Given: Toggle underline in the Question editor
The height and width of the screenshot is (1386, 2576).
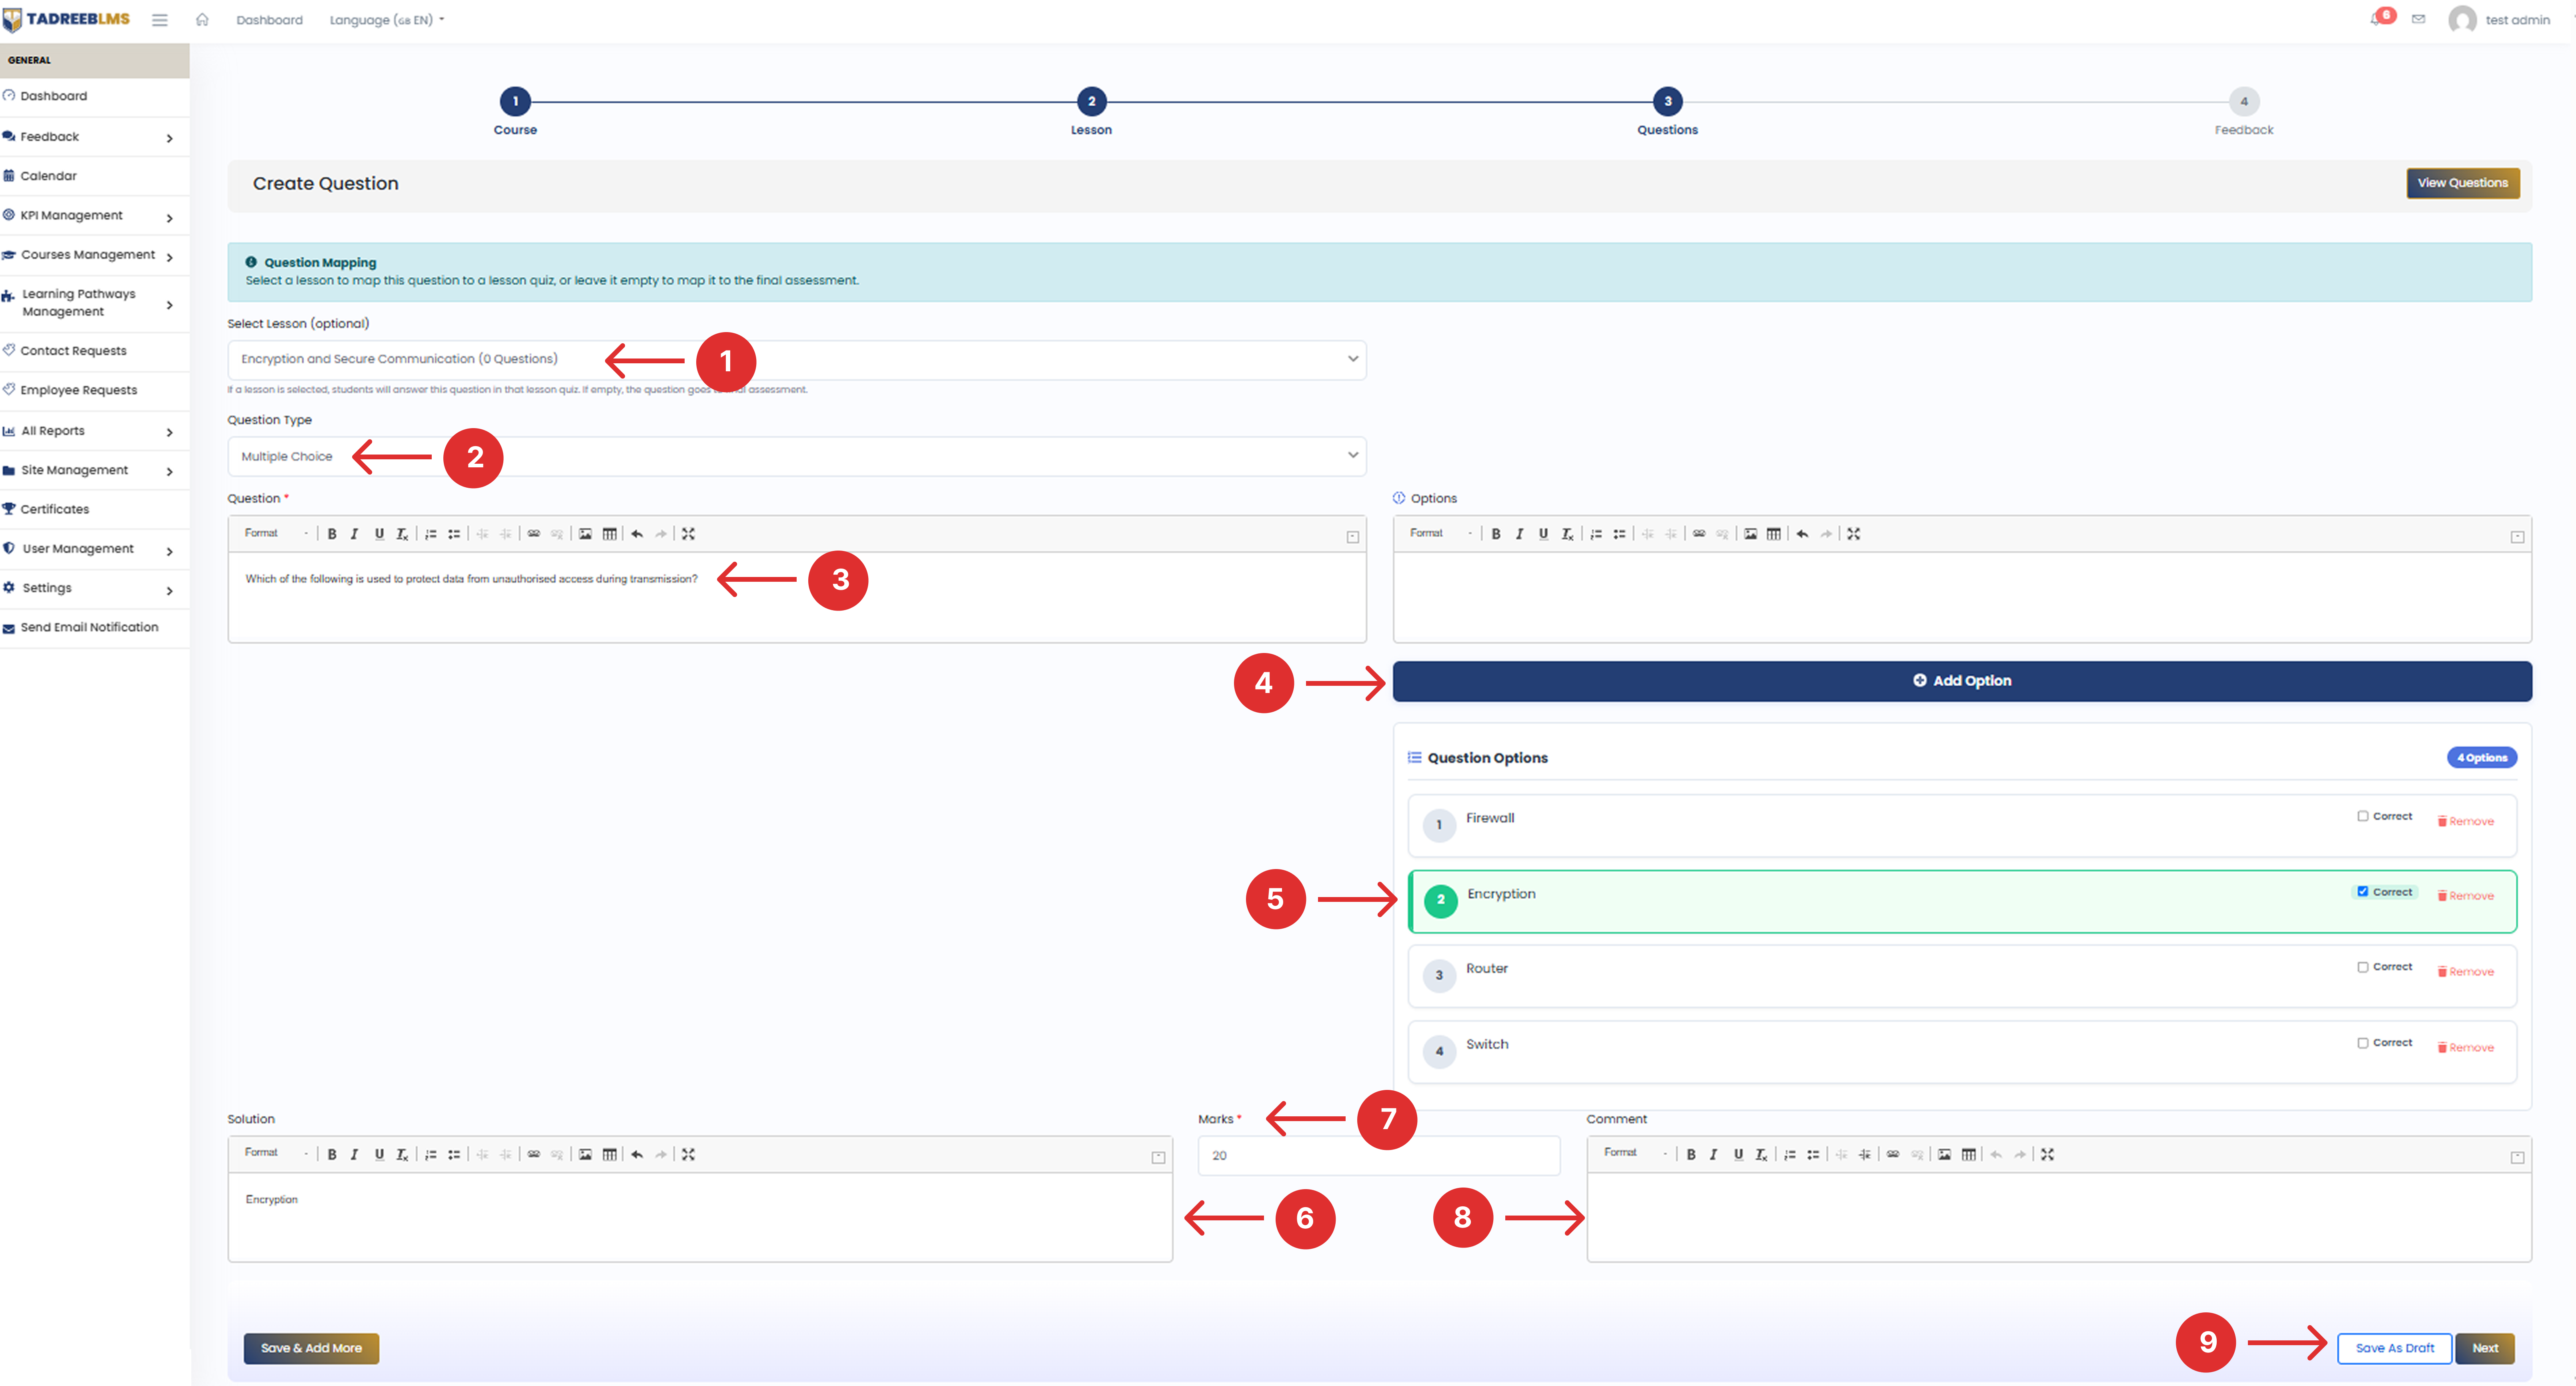Looking at the screenshot, I should 379,534.
